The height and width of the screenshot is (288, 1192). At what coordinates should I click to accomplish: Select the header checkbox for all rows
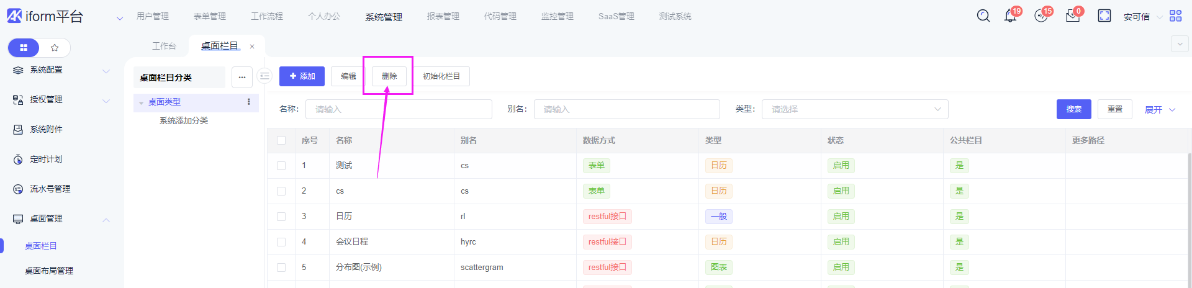point(281,141)
